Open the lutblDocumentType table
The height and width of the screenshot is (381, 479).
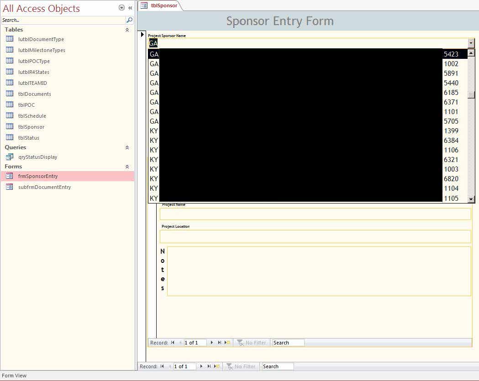pyautogui.click(x=41, y=39)
